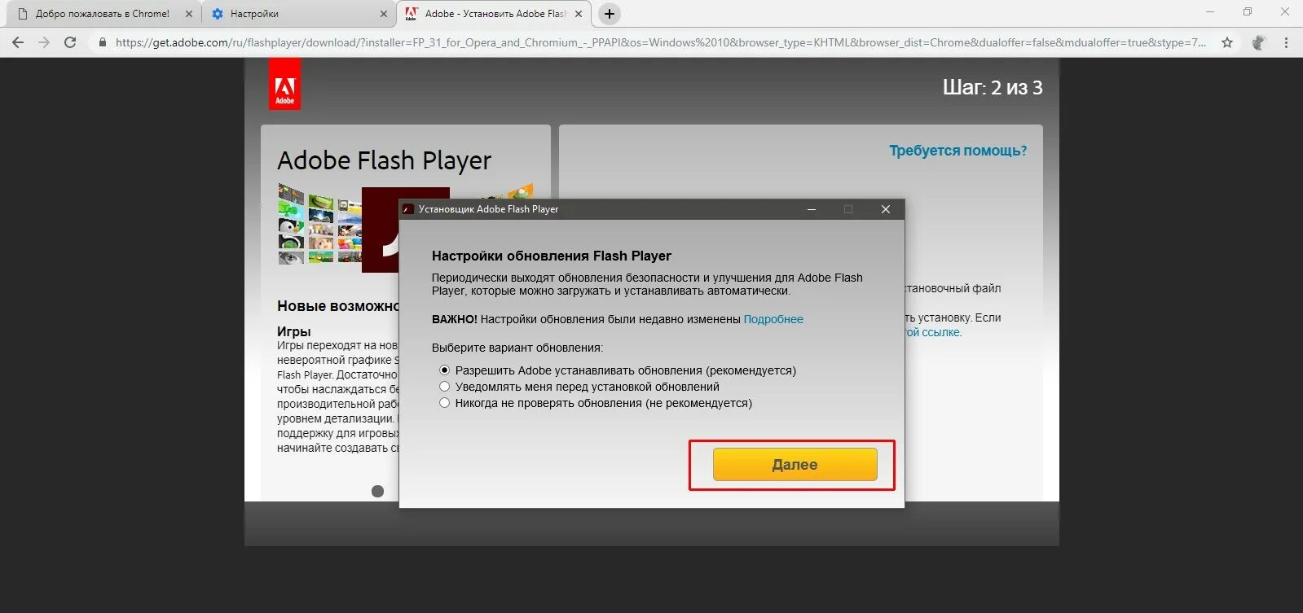
Task: Switch to the 'Добро пожаловать в Chrome!' tab
Action: tap(102, 14)
